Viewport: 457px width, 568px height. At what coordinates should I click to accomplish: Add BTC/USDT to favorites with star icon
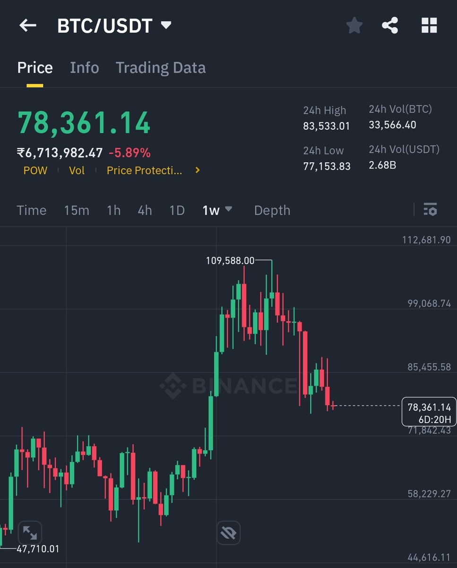[354, 26]
